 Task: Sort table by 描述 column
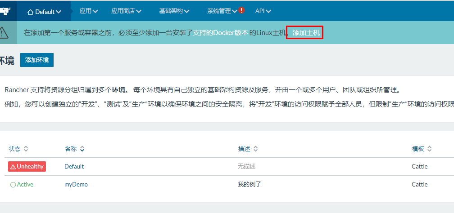pyautogui.click(x=248, y=149)
